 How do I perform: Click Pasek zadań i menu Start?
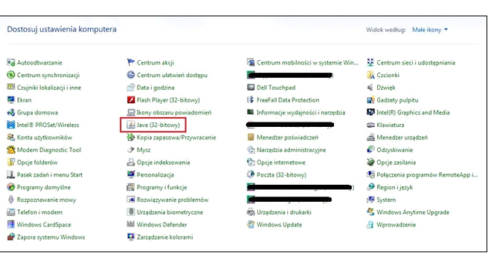click(x=50, y=175)
